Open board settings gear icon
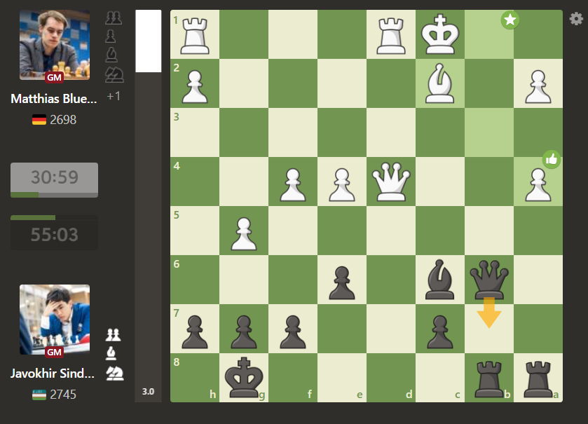588x424 pixels. point(576,19)
